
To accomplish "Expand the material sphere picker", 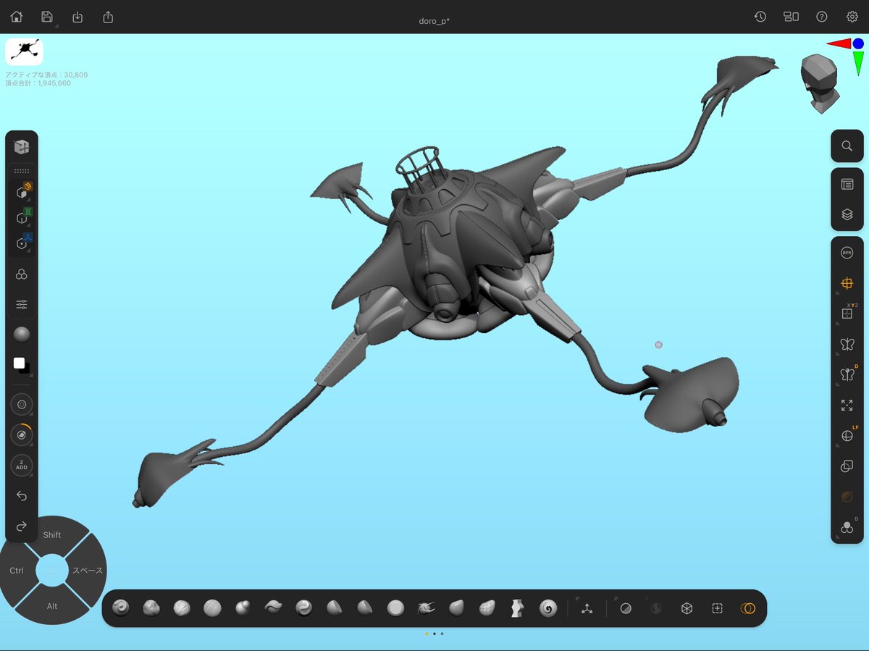I will (22, 335).
